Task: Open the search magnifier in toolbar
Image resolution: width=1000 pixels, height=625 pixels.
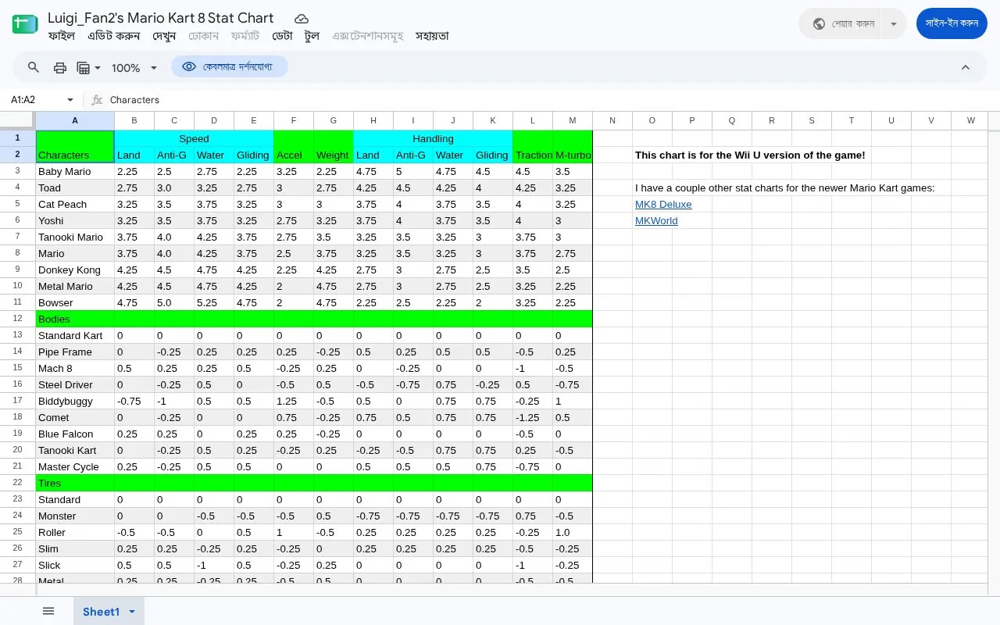Action: coord(34,67)
